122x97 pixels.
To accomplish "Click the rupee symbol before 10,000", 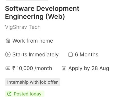I will click(x=14, y=68).
